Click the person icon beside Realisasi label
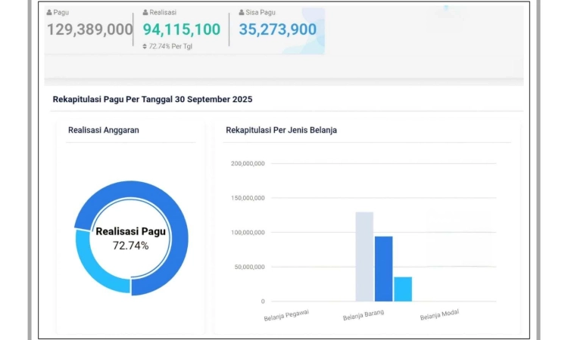 [x=145, y=13]
